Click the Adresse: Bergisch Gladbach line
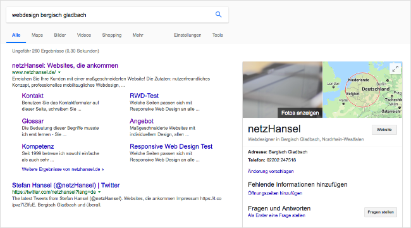Viewport: 411px width, 228px height. pyautogui.click(x=278, y=152)
